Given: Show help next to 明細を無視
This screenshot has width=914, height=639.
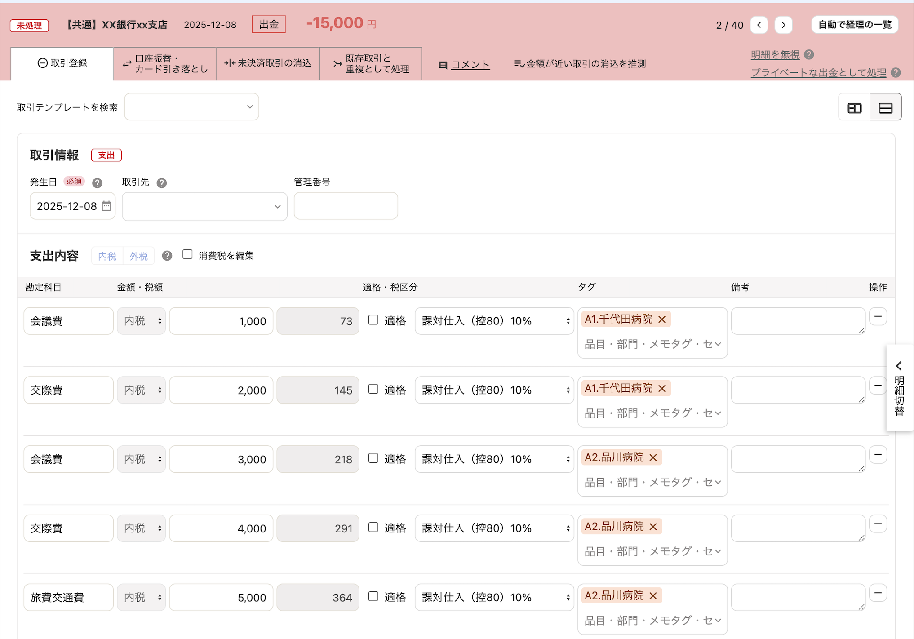Looking at the screenshot, I should 809,55.
